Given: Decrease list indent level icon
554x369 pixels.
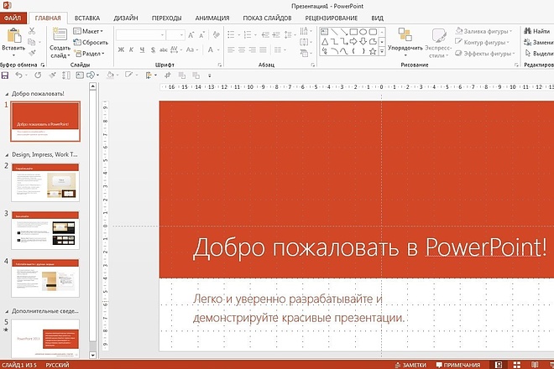Looking at the screenshot, I should pos(265,34).
